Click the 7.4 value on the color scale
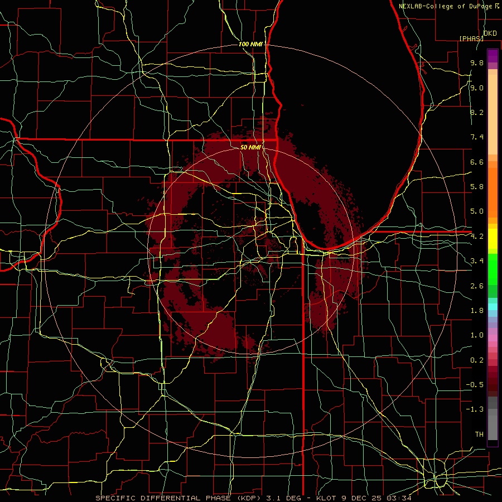Viewport: 502px width, 502px height. (x=477, y=137)
